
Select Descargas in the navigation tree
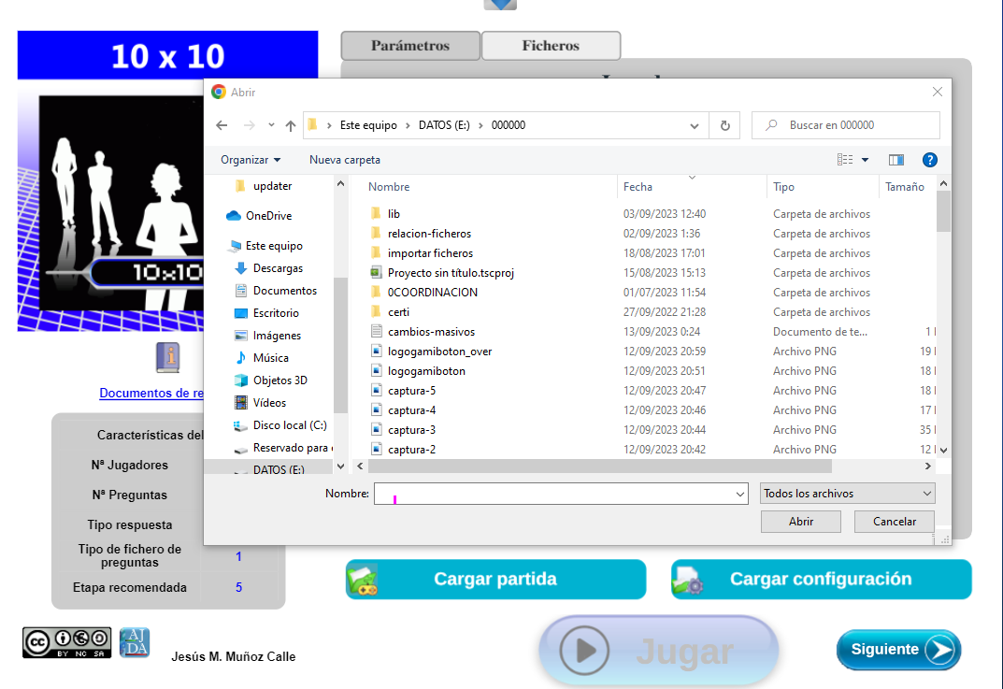point(278,268)
